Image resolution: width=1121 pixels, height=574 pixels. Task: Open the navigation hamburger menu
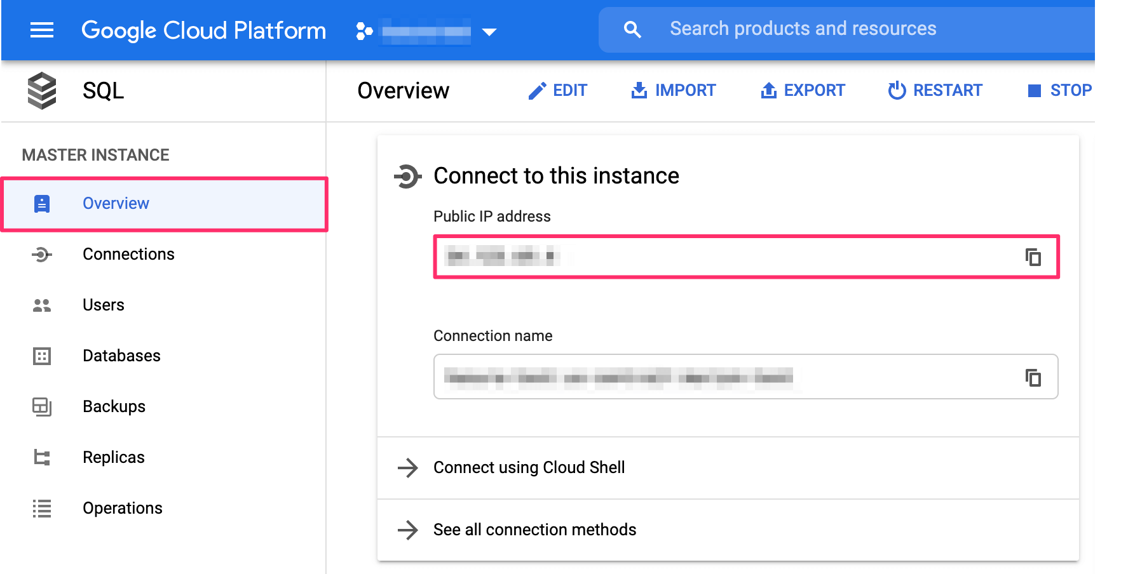[41, 30]
